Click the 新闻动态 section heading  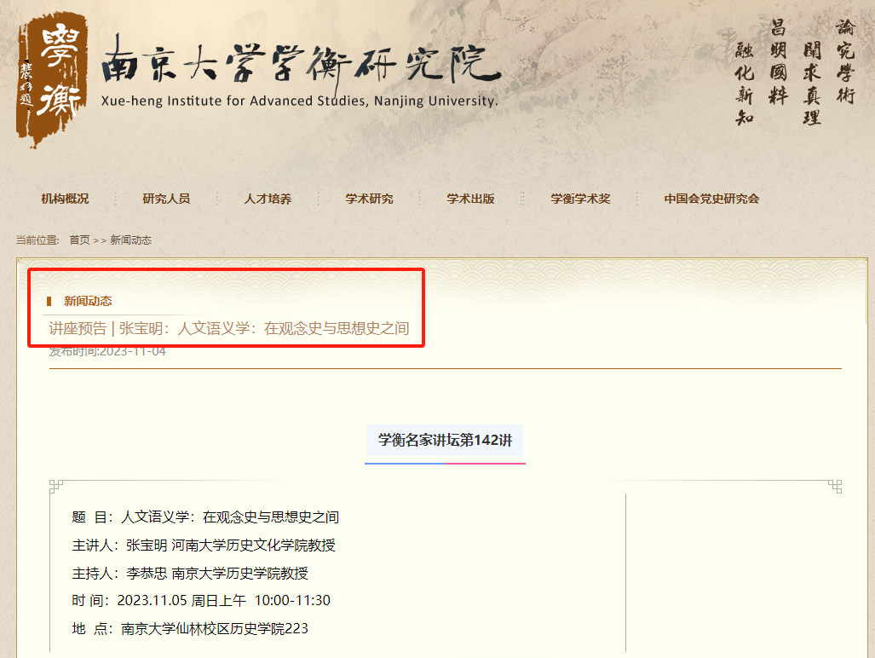click(x=88, y=302)
